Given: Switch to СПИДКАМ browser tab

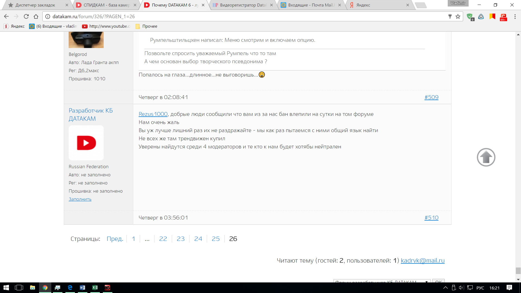Looking at the screenshot, I should (x=106, y=5).
